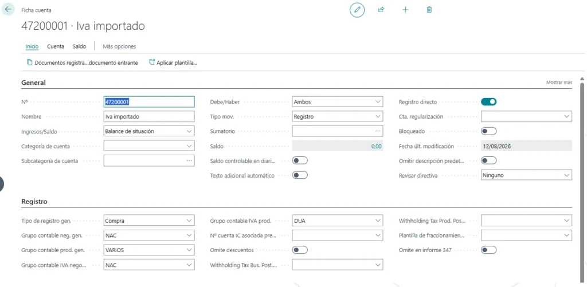Enable Saldo controlable en diario toggle
The height and width of the screenshot is (287, 587).
click(x=300, y=160)
